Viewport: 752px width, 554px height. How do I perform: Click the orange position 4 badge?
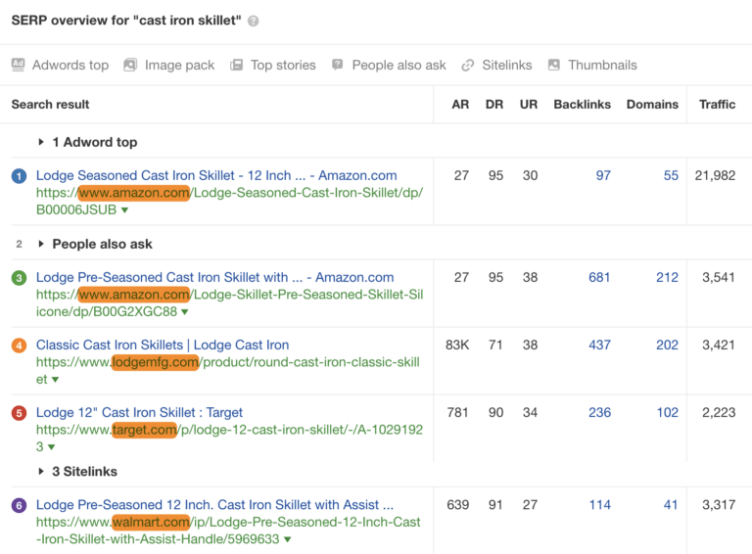click(19, 346)
